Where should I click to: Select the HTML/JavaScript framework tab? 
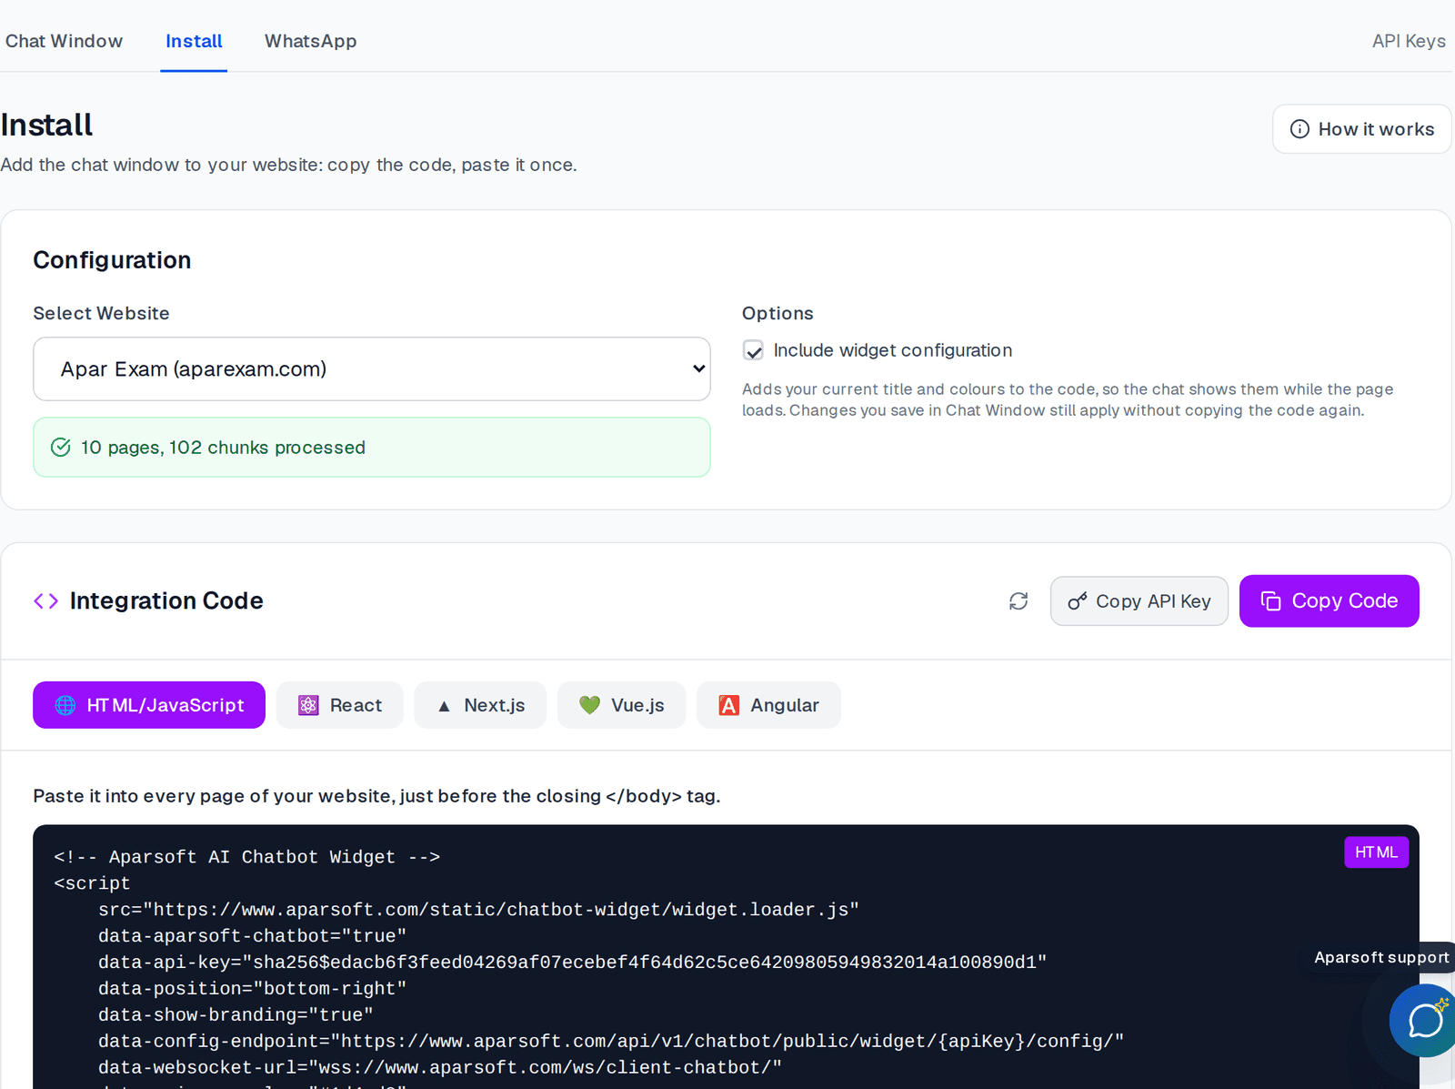(149, 705)
